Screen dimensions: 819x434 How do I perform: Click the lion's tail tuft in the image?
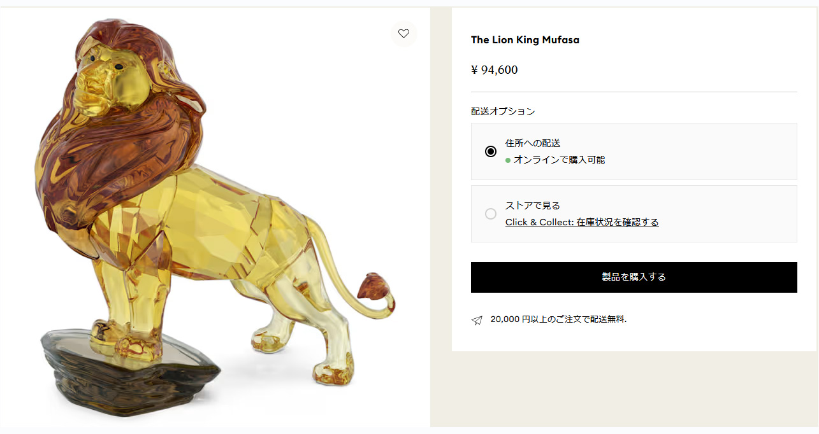(x=373, y=287)
